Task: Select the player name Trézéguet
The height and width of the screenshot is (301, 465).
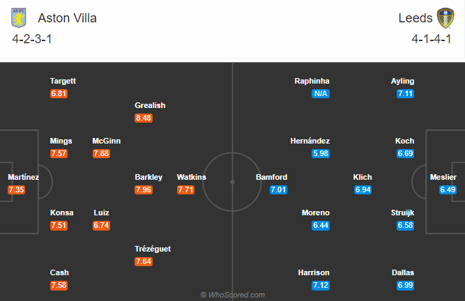Action: (x=153, y=249)
